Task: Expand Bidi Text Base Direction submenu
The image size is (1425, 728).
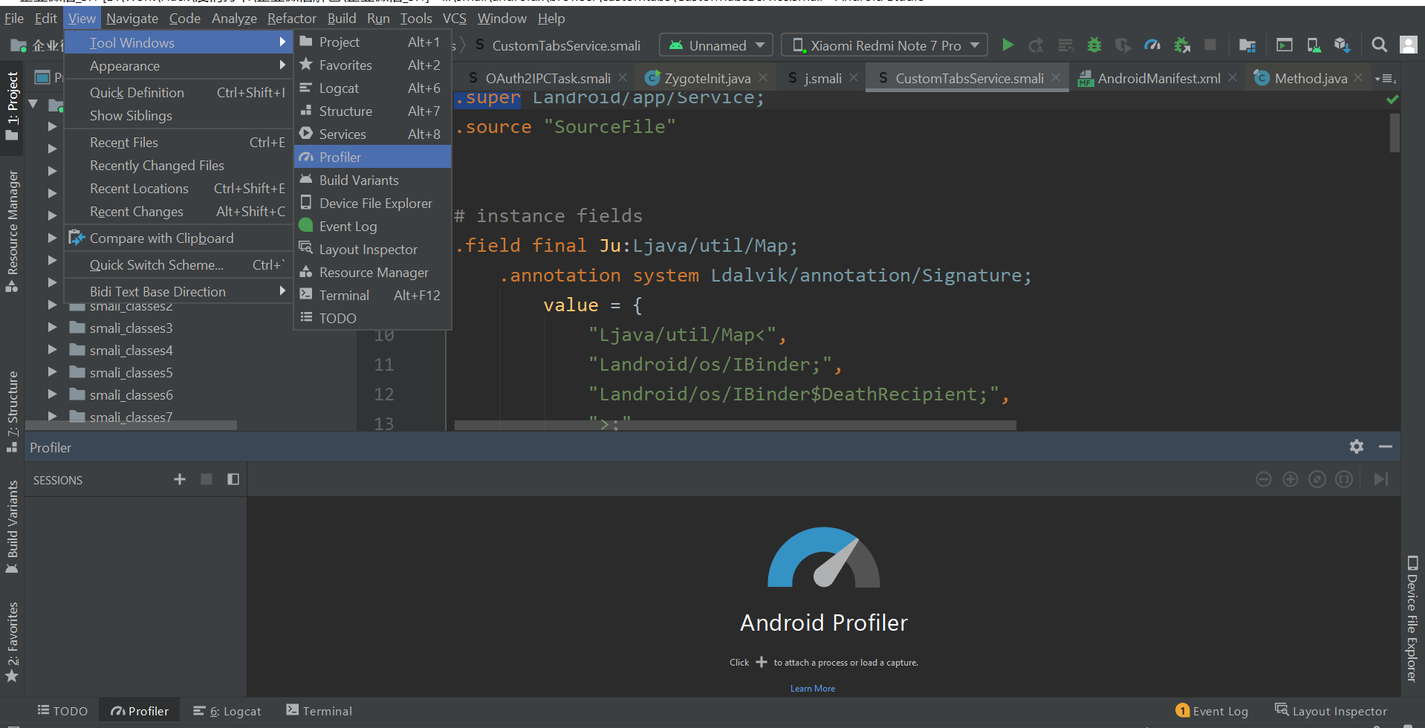Action: [178, 291]
